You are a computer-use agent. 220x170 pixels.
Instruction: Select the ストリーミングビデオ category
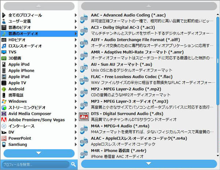(x=39, y=107)
